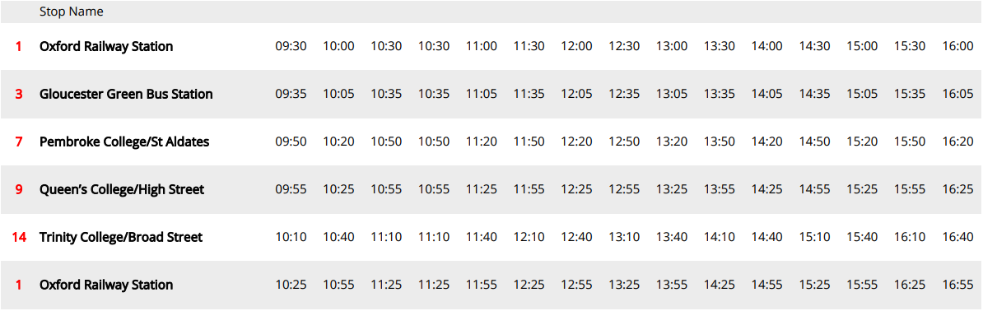Click red stop number 3
The width and height of the screenshot is (983, 311).
[x=18, y=94]
